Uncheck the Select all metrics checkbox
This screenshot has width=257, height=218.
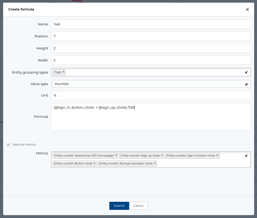(8, 144)
